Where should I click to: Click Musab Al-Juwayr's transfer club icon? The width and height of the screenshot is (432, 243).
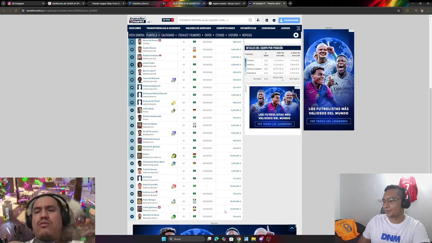pos(173,133)
